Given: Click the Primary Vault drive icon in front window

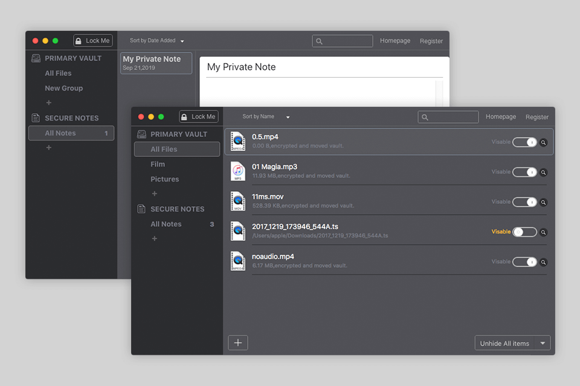Looking at the screenshot, I should 141,134.
